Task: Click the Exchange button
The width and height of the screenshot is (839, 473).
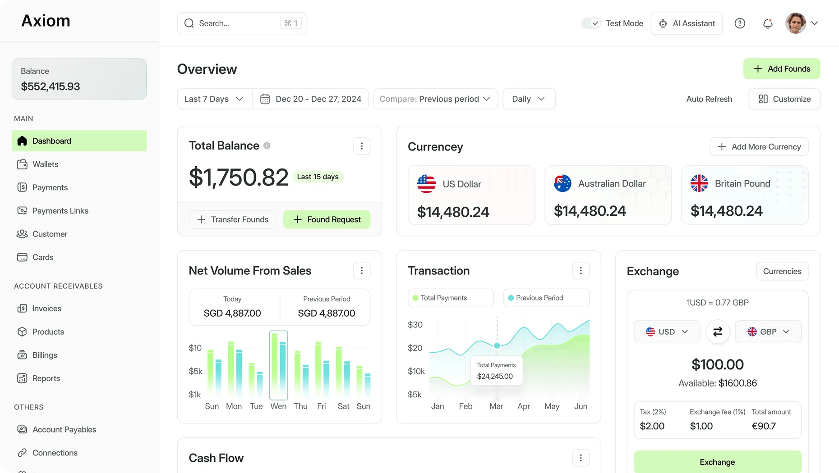Action: (x=717, y=462)
